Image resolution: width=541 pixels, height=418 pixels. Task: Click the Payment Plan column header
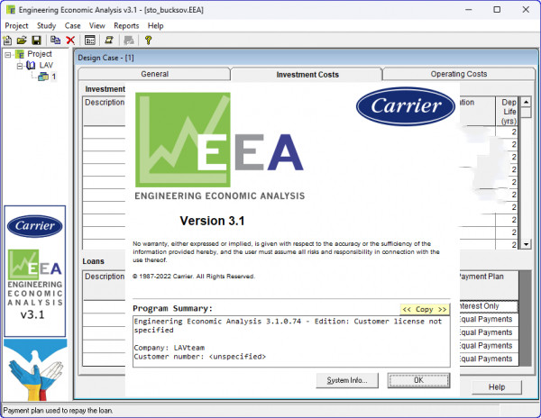[488, 286]
